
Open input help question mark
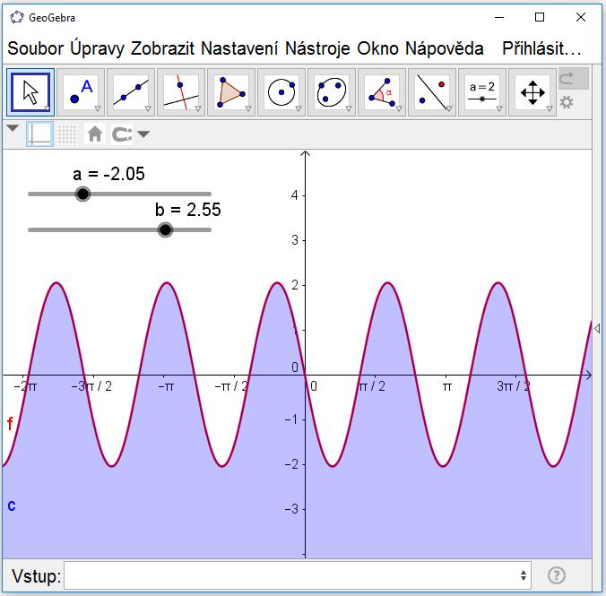click(x=557, y=575)
